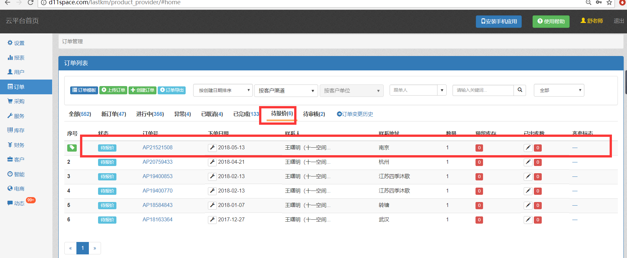This screenshot has width=627, height=258.
Task: Click wrench icon beside date 2018-04-21
Action: (212, 162)
